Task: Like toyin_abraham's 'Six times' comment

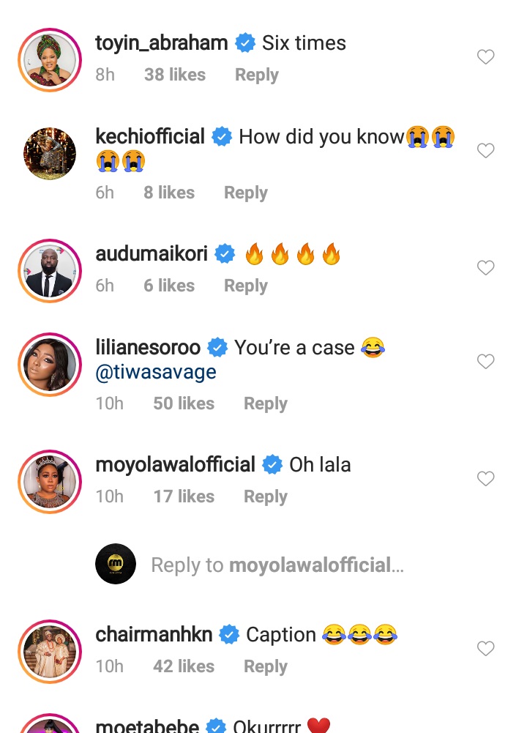Action: coord(486,57)
